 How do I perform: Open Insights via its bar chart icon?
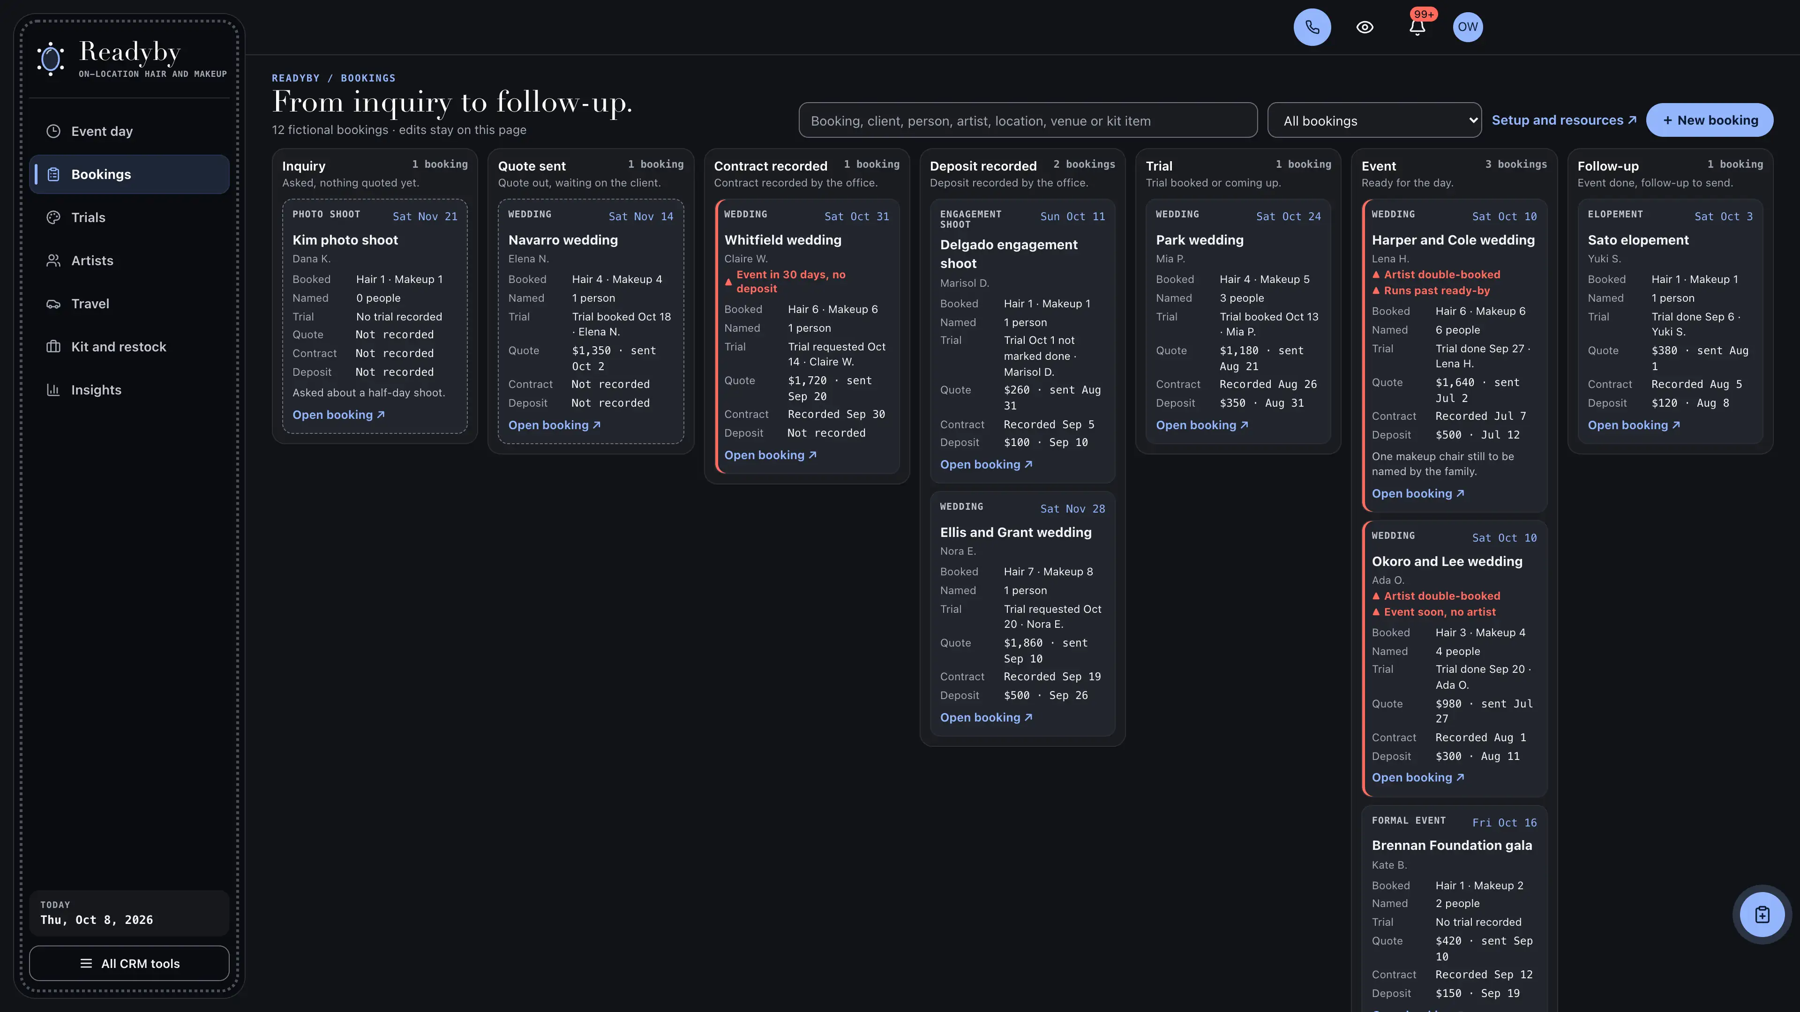[53, 390]
